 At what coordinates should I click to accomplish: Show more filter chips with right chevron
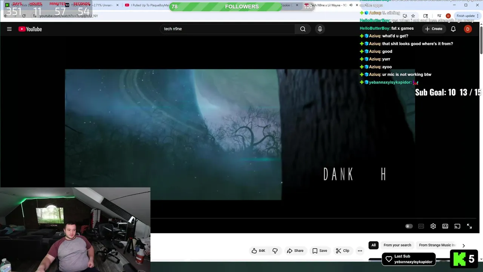[464, 246]
